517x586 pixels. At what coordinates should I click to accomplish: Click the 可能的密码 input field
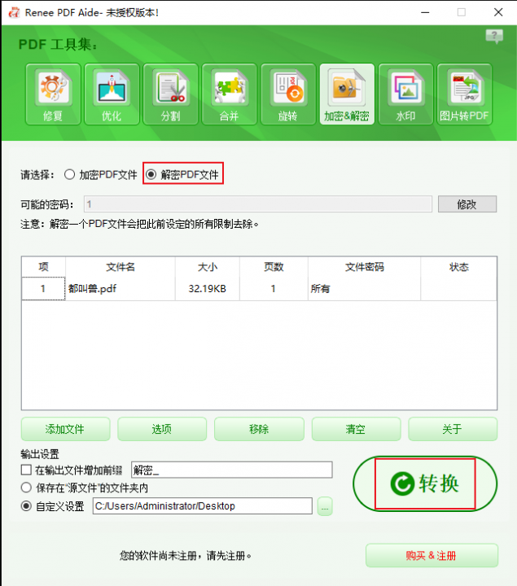258,204
